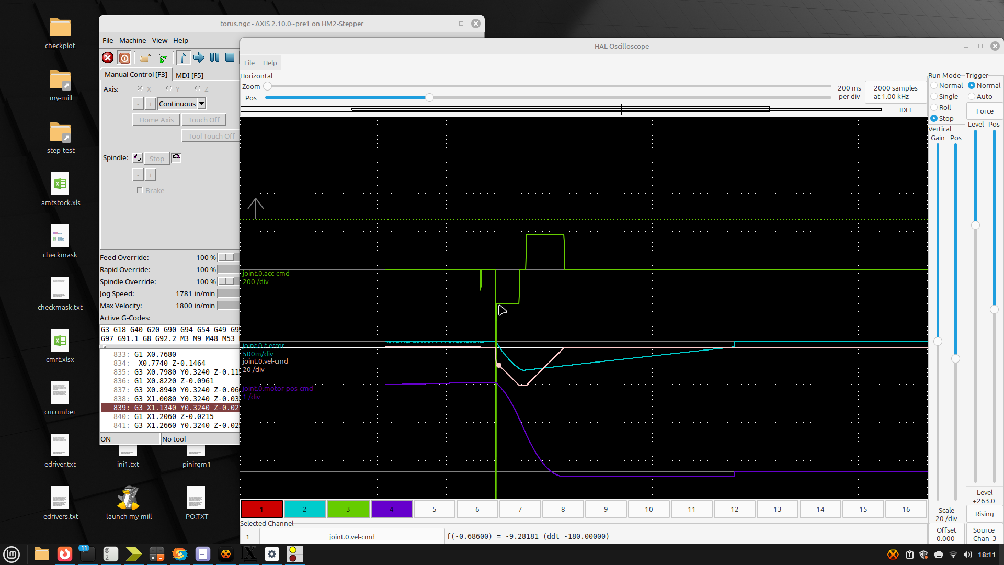Open the Continuous jog increment dropdown
Viewport: 1004px width, 565px height.
tap(201, 104)
